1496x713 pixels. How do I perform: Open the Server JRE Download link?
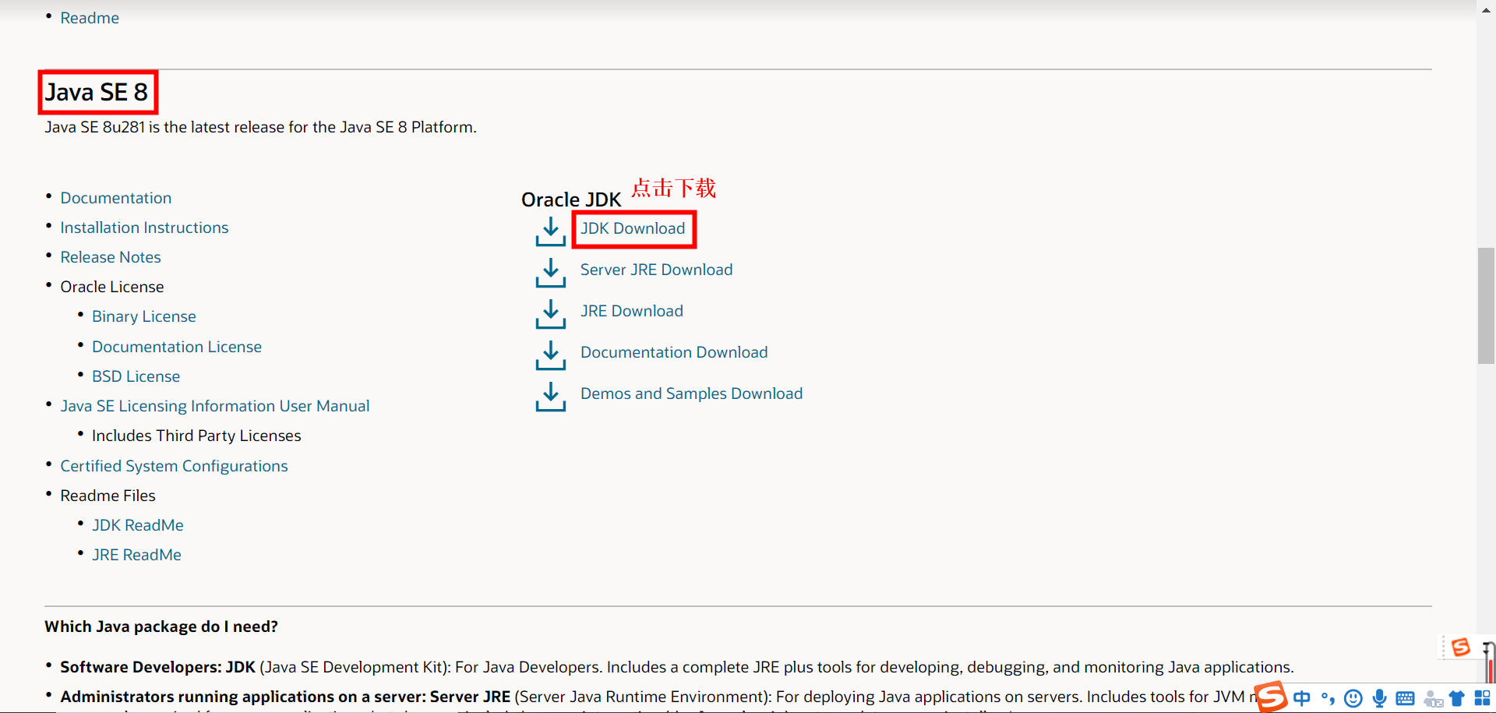pyautogui.click(x=656, y=270)
